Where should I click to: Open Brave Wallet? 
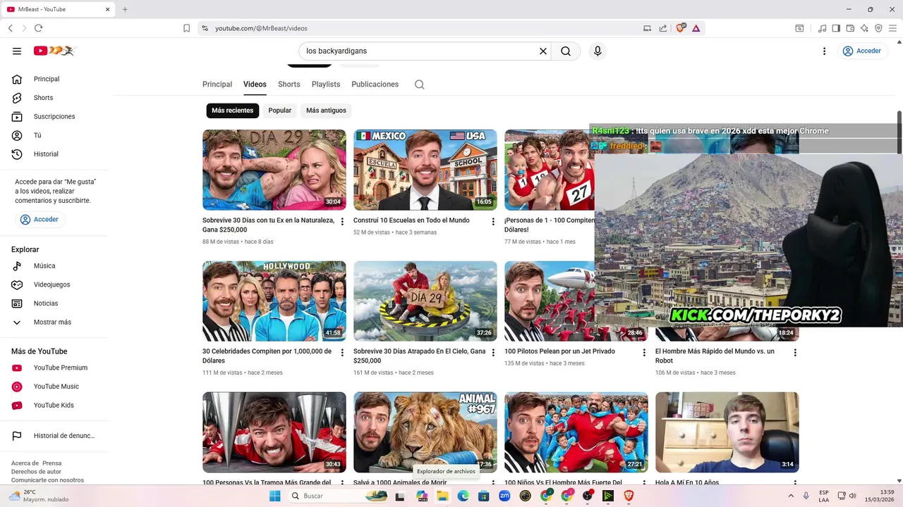850,28
